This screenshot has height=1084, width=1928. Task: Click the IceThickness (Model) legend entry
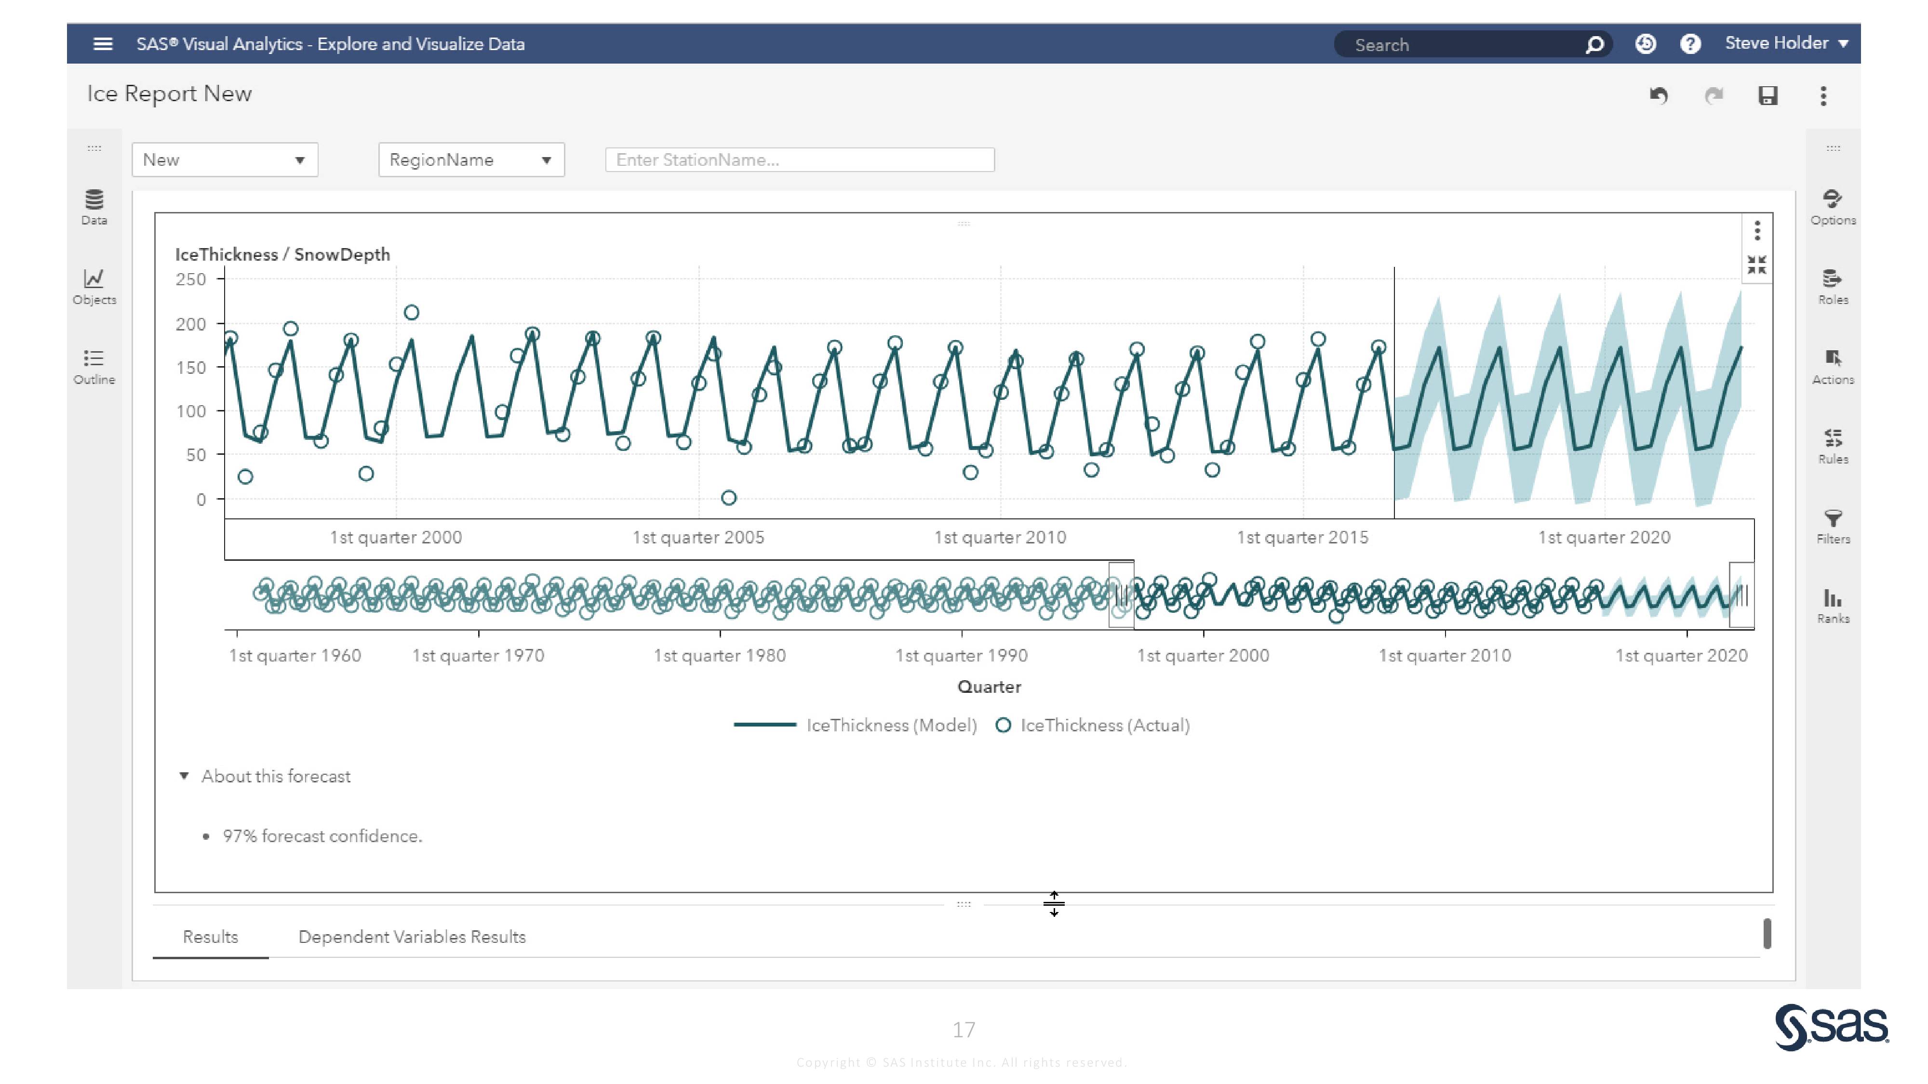click(x=856, y=725)
